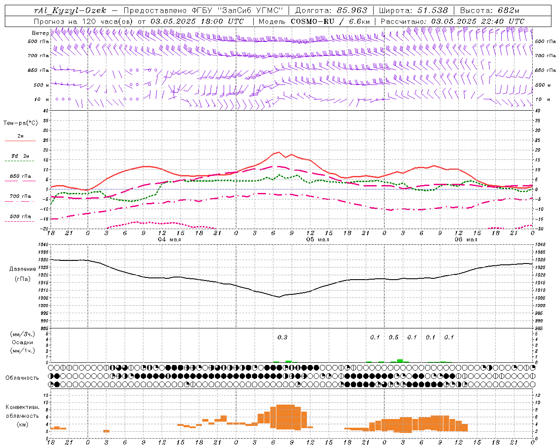The image size is (558, 446).
Task: Click the 2м temperature peak on the red curve
Action: [278, 152]
